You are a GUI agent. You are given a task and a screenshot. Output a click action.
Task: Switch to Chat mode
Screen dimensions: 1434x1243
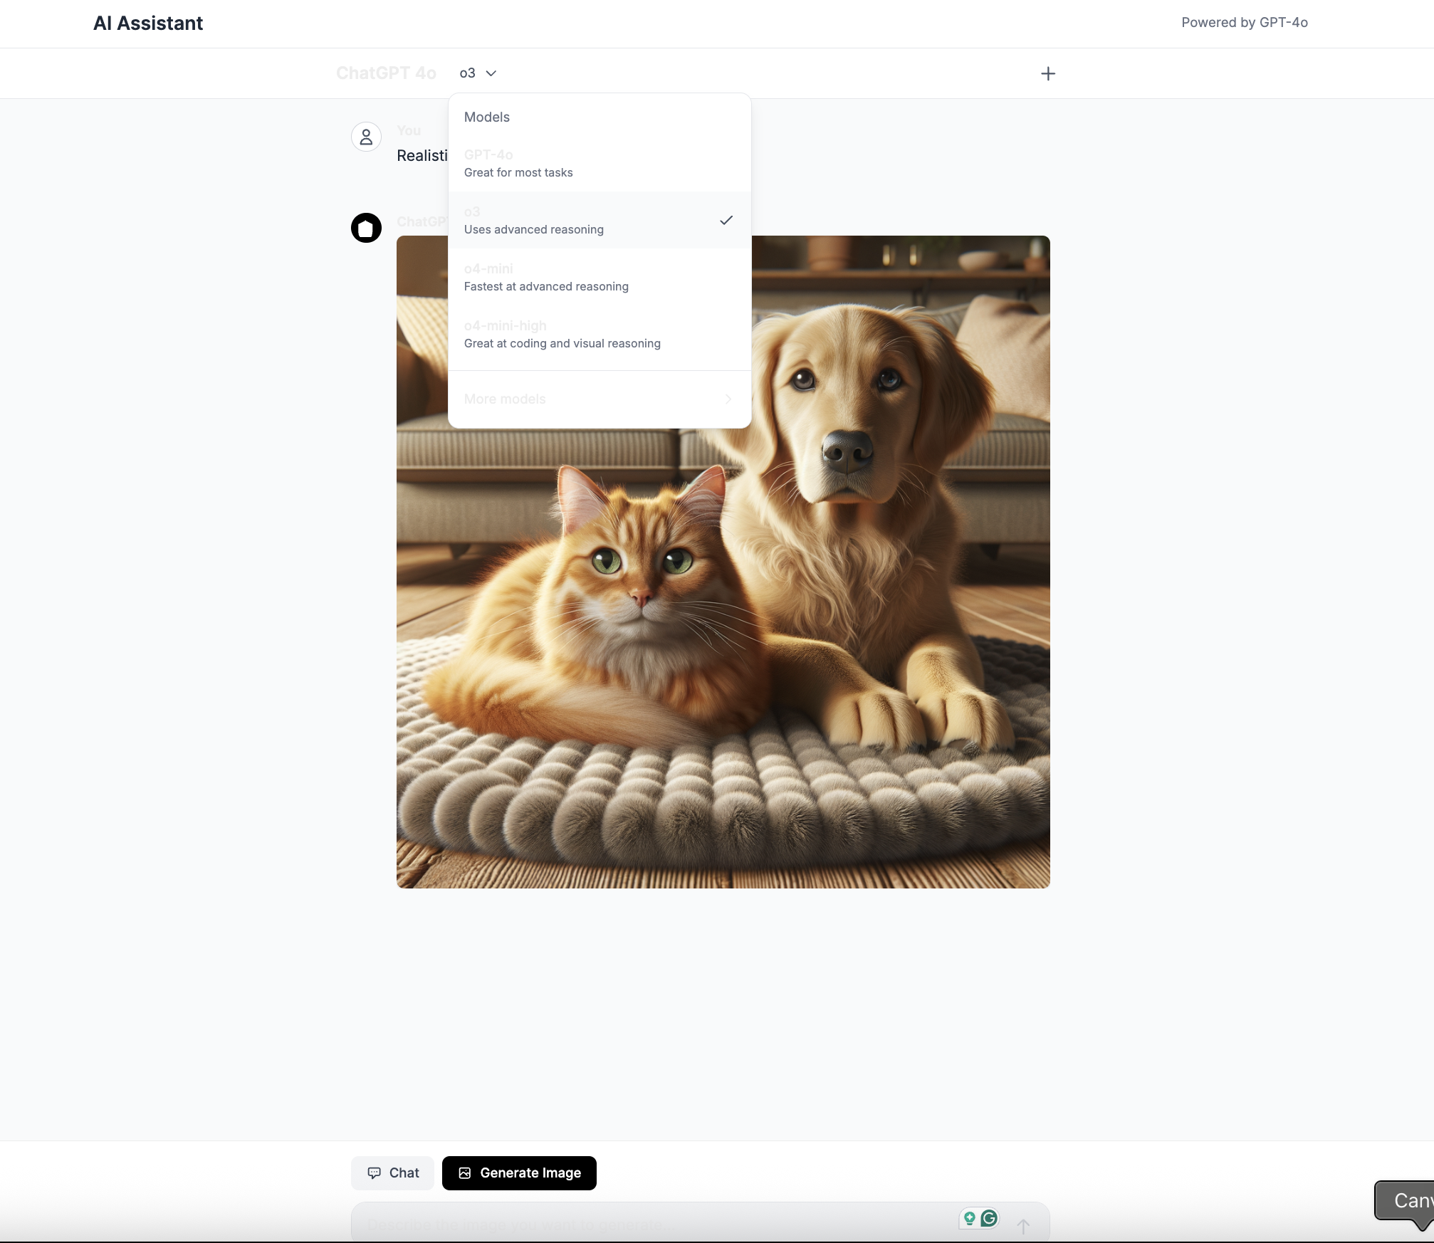point(392,1173)
